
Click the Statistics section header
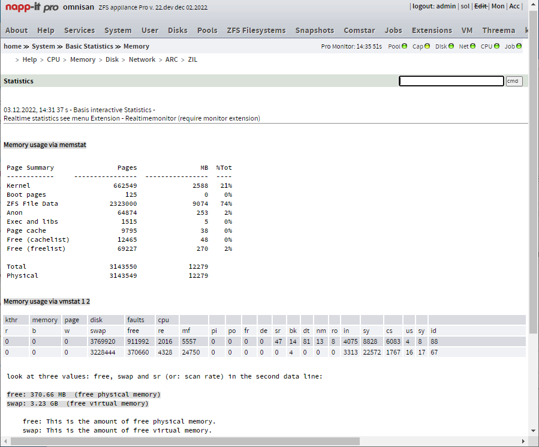19,81
